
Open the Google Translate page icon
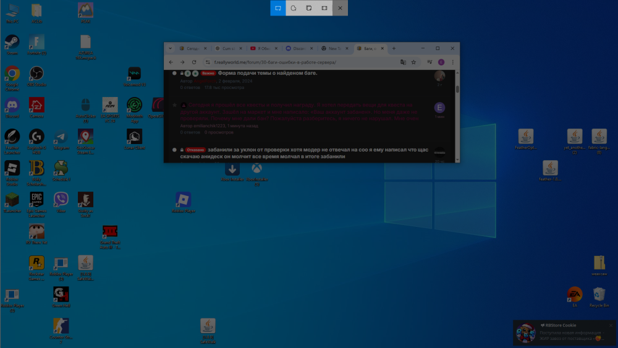(x=403, y=62)
